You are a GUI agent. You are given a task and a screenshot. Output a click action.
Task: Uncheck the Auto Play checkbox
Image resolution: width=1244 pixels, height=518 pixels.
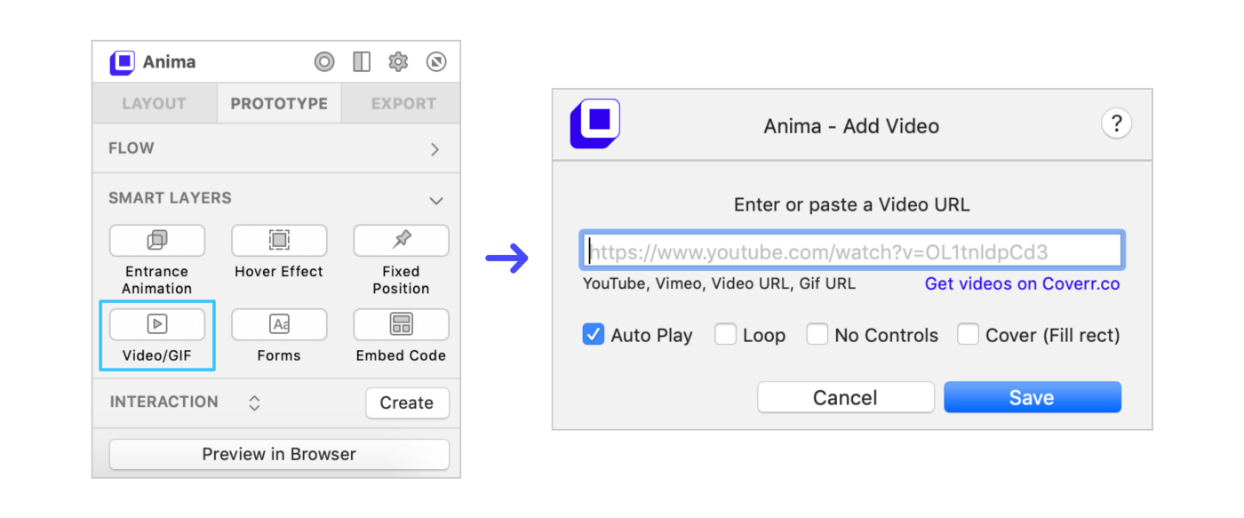pyautogui.click(x=594, y=335)
